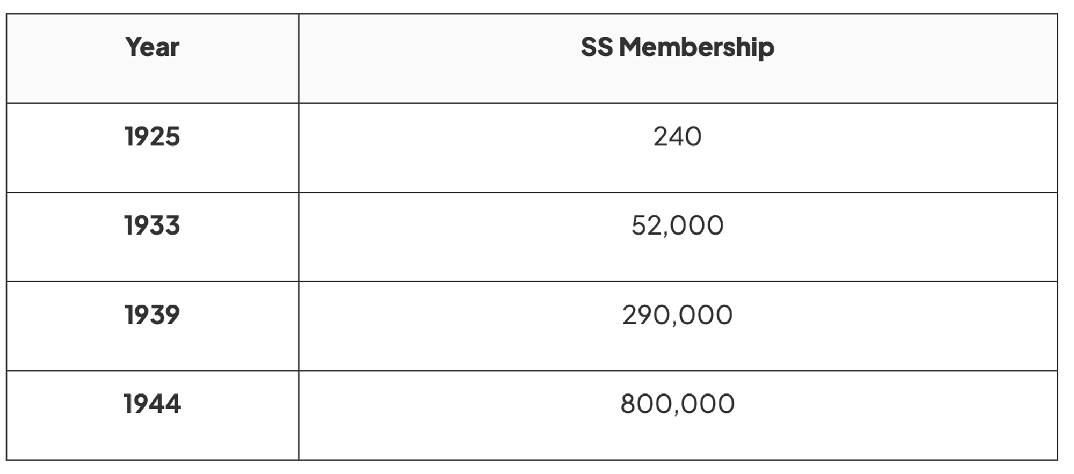1074x474 pixels.
Task: Click the border line below the Year header
Action: 152,103
